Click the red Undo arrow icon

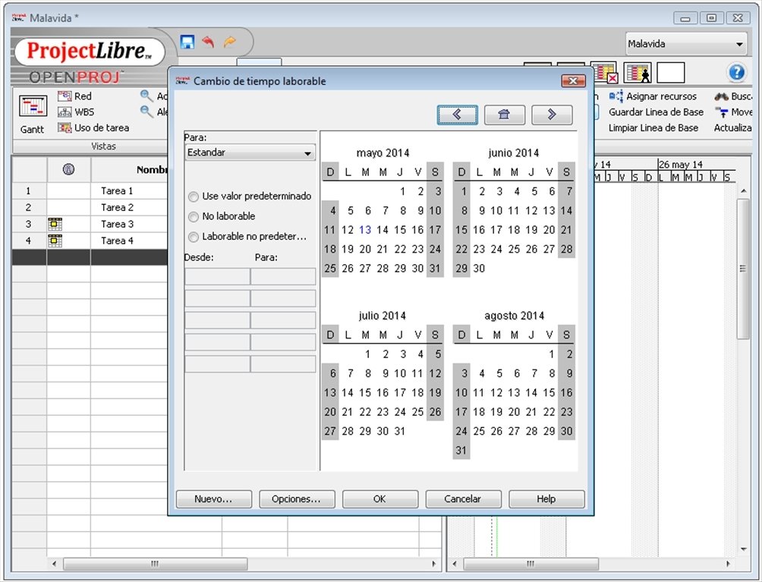(x=208, y=42)
